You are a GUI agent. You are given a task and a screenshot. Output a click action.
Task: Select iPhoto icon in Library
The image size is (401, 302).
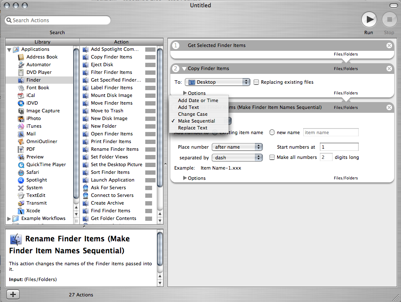pyautogui.click(x=21, y=118)
